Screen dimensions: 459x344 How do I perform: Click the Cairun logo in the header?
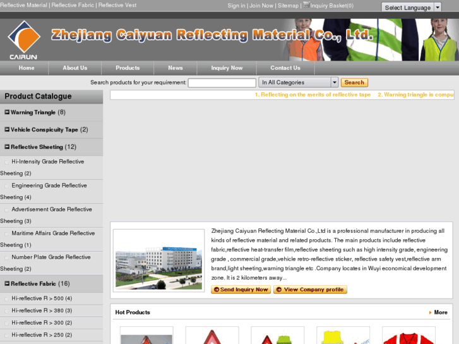pos(24,40)
